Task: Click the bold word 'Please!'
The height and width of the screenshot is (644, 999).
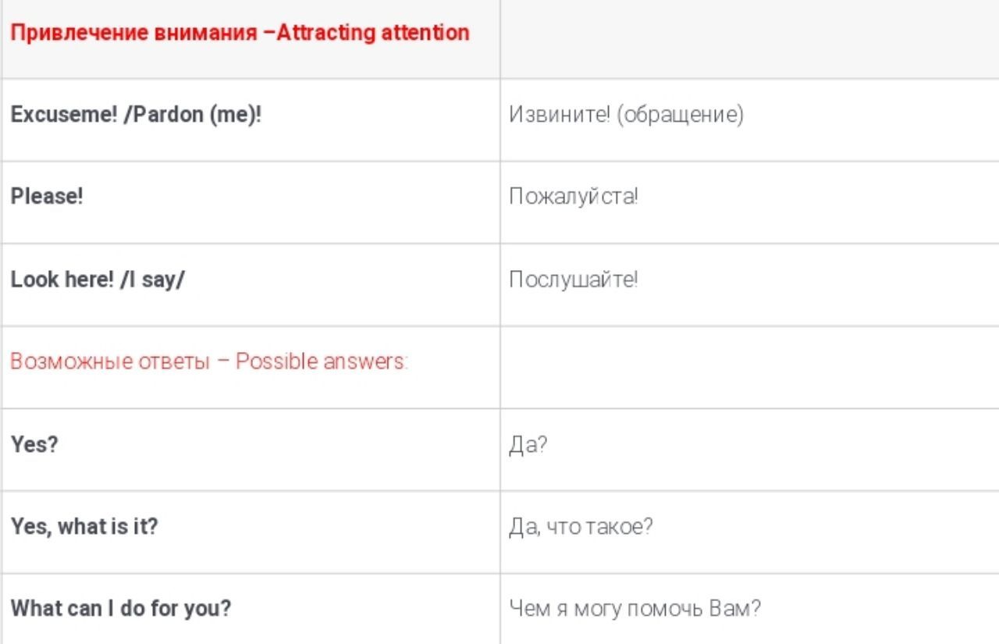Action: pyautogui.click(x=47, y=196)
